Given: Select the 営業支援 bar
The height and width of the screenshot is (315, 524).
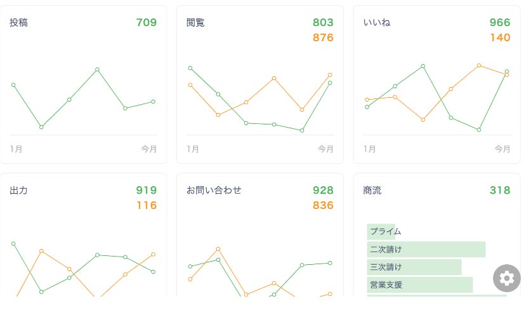Looking at the screenshot, I should tap(419, 285).
